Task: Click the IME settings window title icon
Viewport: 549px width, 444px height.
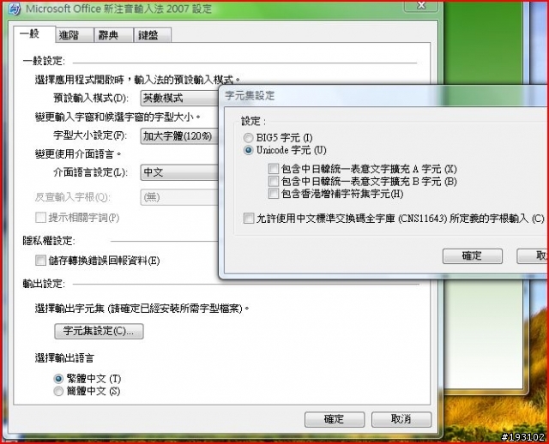Action: [x=15, y=9]
